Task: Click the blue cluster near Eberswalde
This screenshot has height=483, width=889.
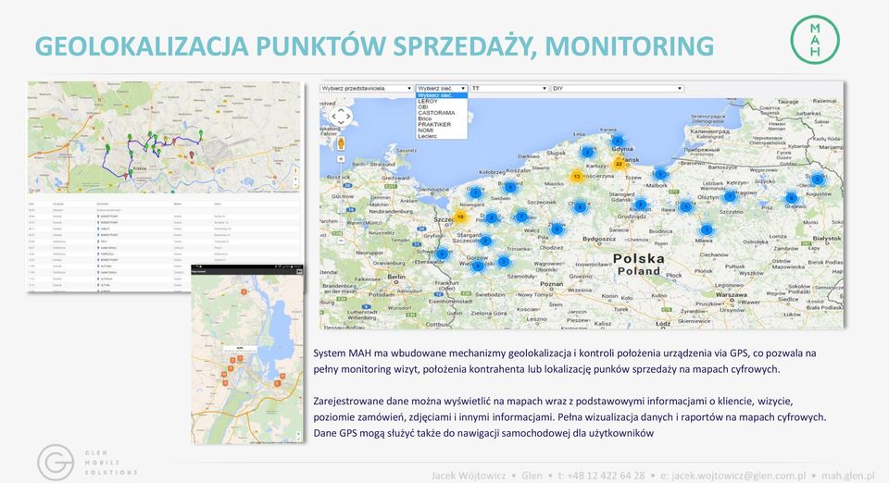Action: click(443, 254)
